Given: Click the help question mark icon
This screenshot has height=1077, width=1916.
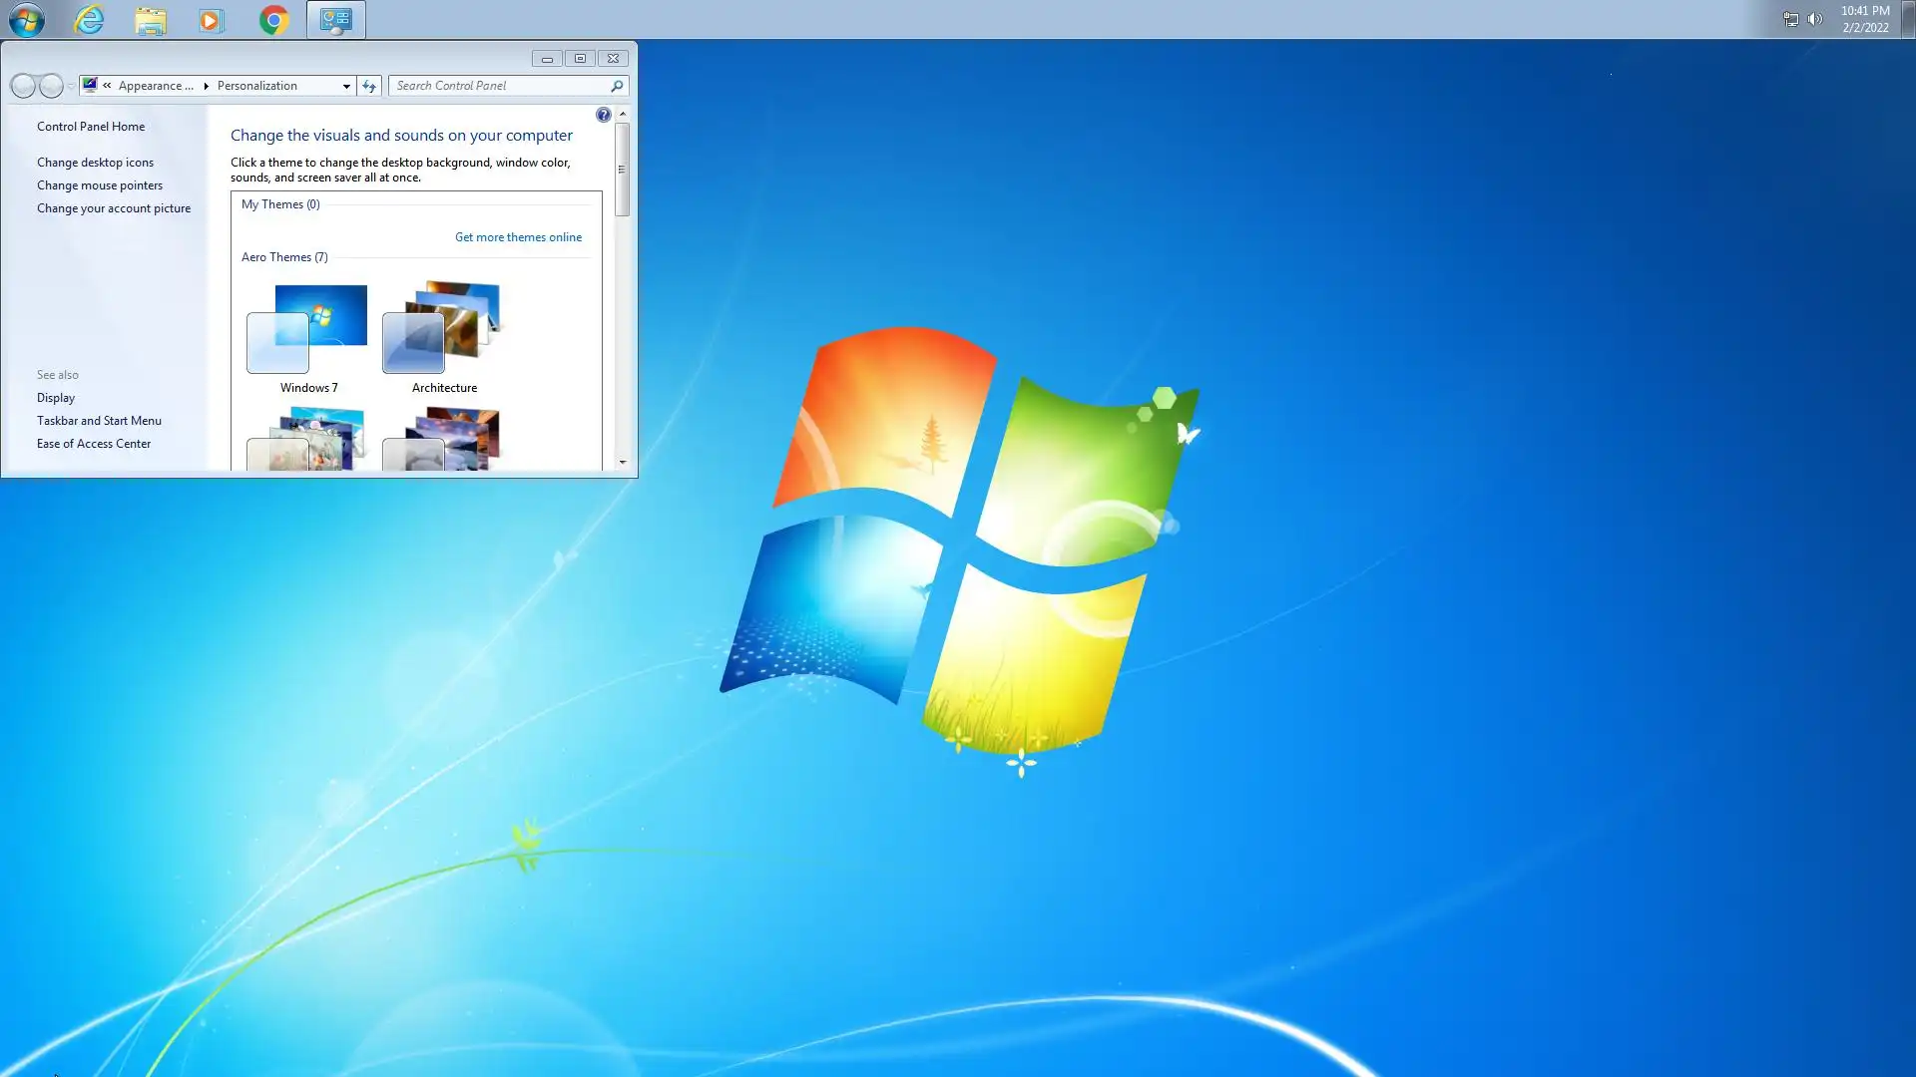Looking at the screenshot, I should pos(603,115).
